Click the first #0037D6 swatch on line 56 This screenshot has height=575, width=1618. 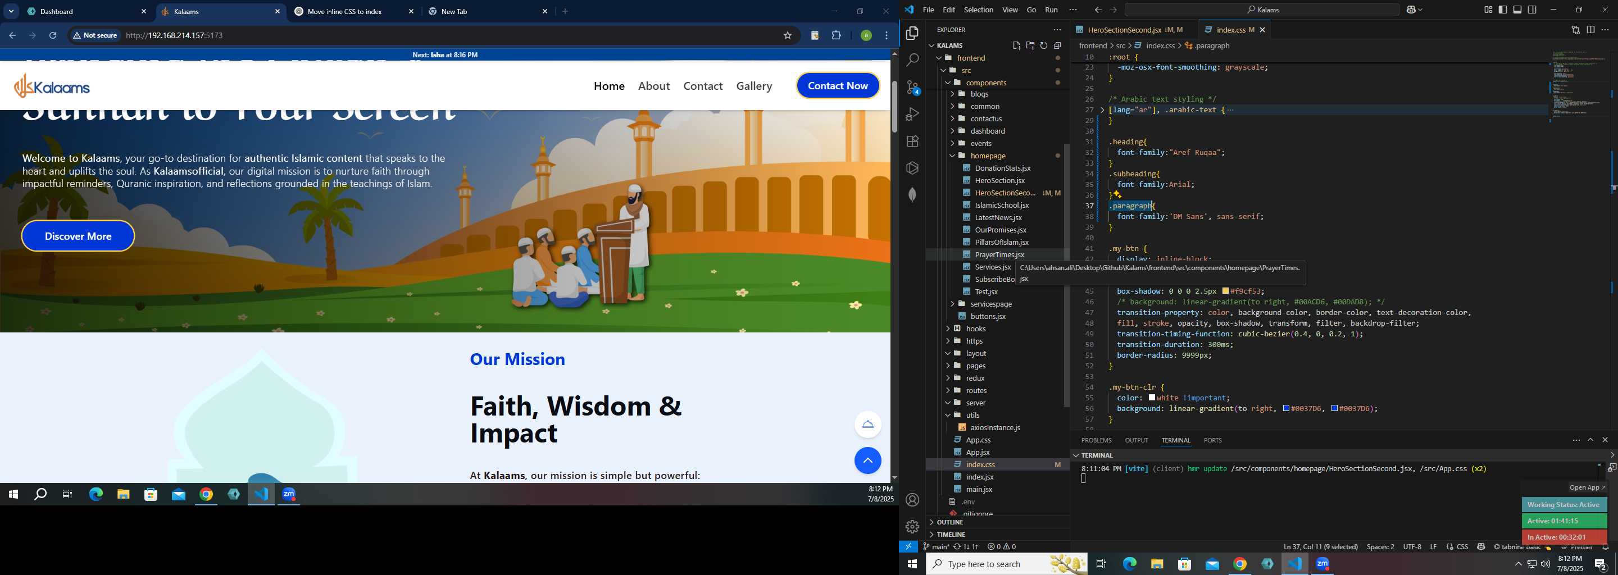point(1286,409)
